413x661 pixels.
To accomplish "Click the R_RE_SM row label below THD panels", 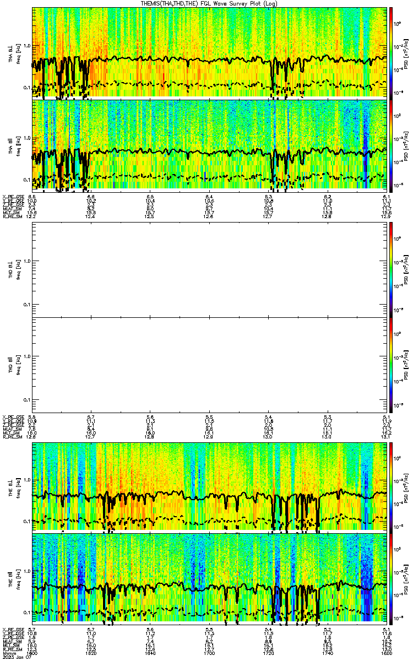I will pos(13,437).
